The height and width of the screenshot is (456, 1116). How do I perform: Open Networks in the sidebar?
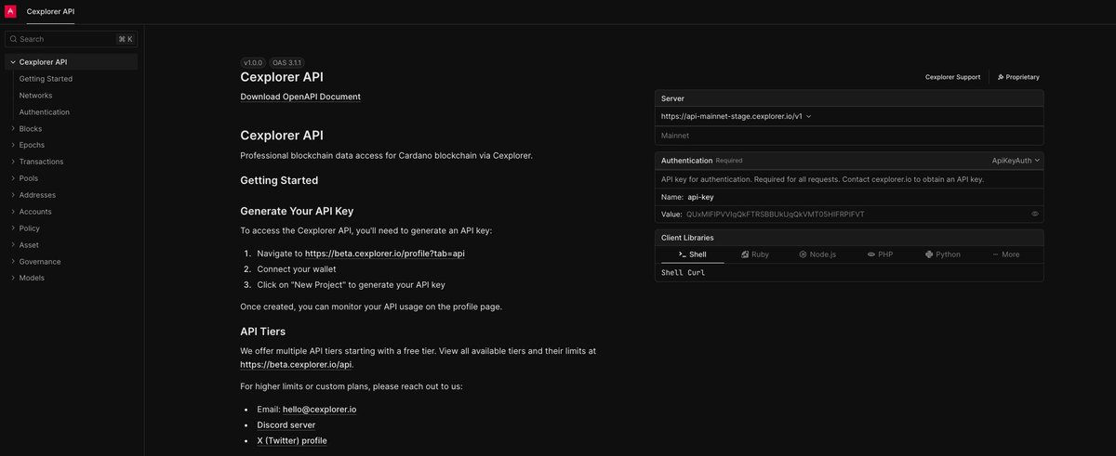[35, 96]
